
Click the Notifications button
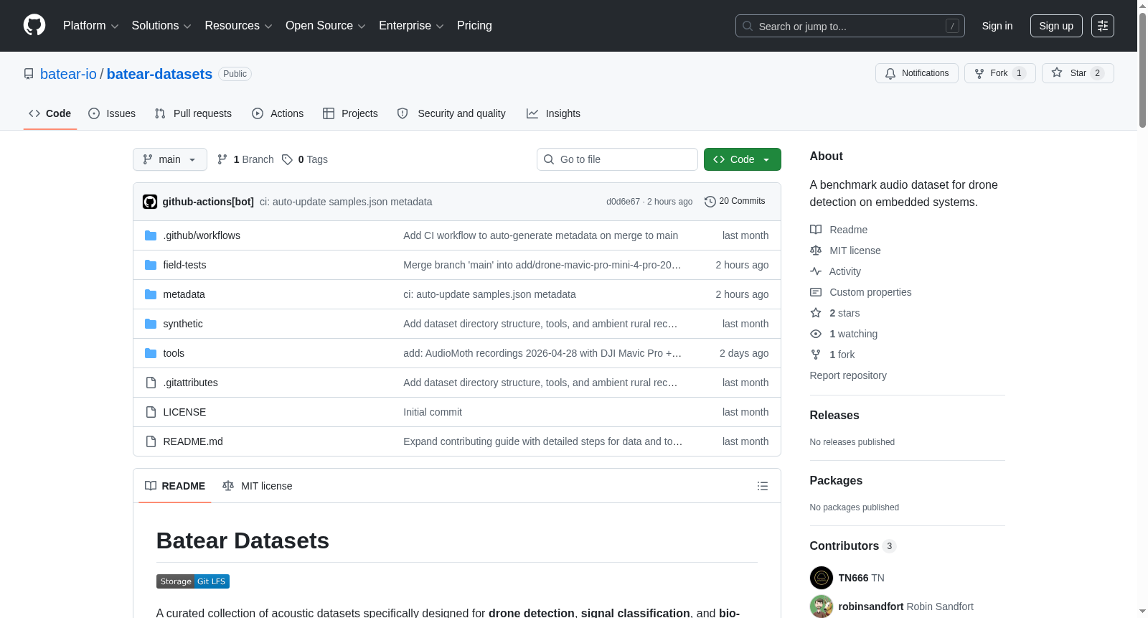(917, 73)
